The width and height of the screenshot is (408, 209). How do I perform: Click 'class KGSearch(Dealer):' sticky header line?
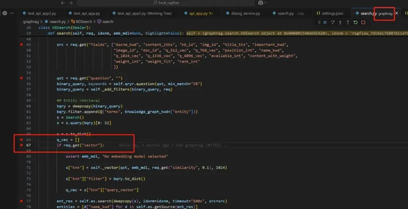[x=65, y=27]
